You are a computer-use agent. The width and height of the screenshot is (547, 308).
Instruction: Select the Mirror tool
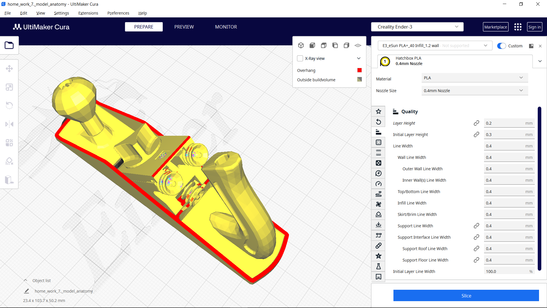click(x=9, y=124)
